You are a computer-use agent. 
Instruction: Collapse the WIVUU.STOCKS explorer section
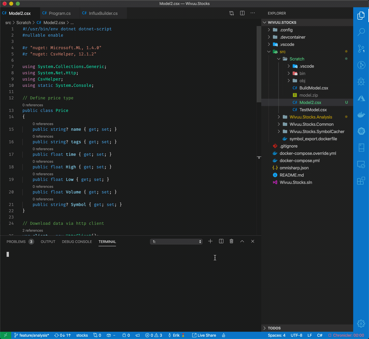(x=307, y=22)
